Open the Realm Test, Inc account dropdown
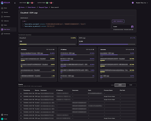Screen dimensions: 151x121 pos(142,3)
